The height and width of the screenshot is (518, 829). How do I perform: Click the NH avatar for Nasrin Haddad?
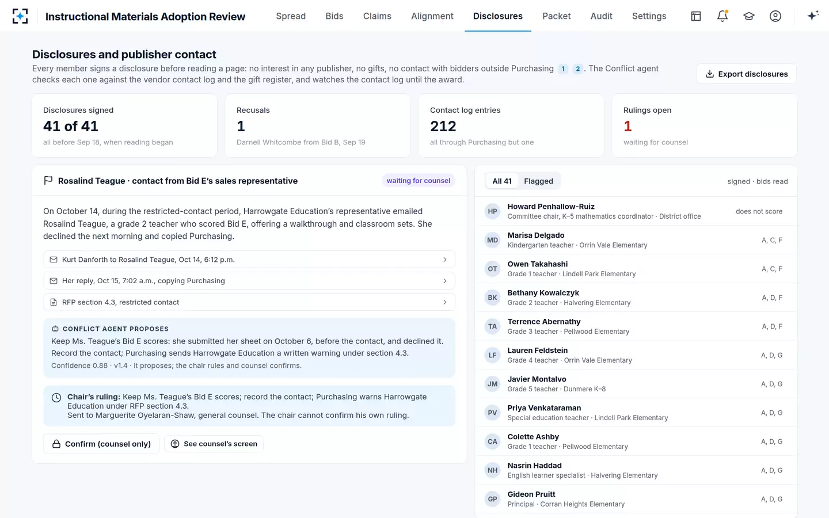492,470
